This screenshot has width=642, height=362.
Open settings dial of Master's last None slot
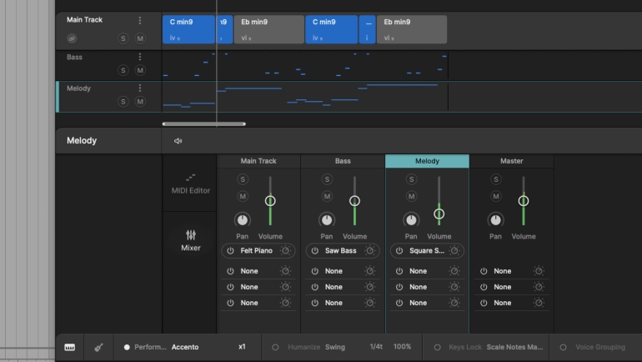click(x=539, y=303)
